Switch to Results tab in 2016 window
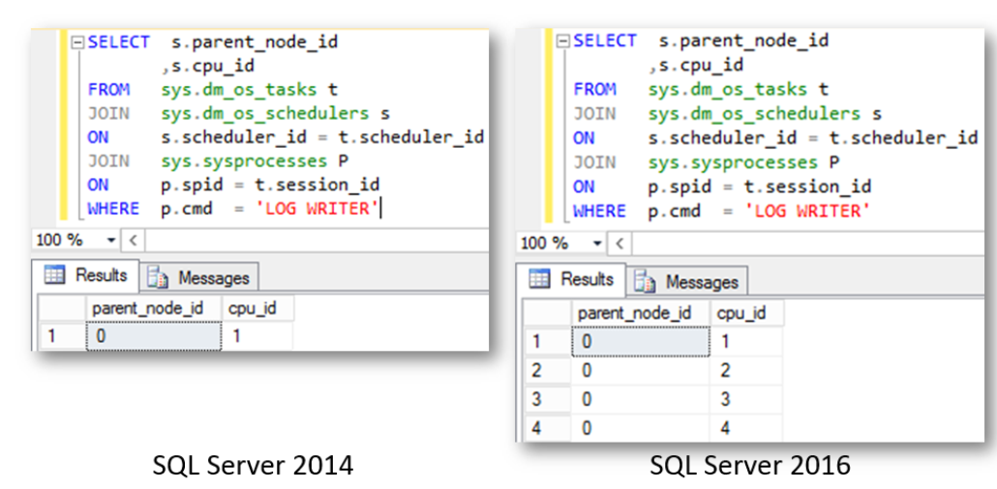This screenshot has height=489, width=997. 572,279
